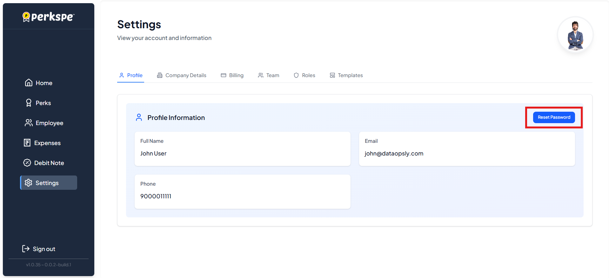Screen dimensions: 609x278
Task: Open the Billing tab
Action: pyautogui.click(x=232, y=75)
